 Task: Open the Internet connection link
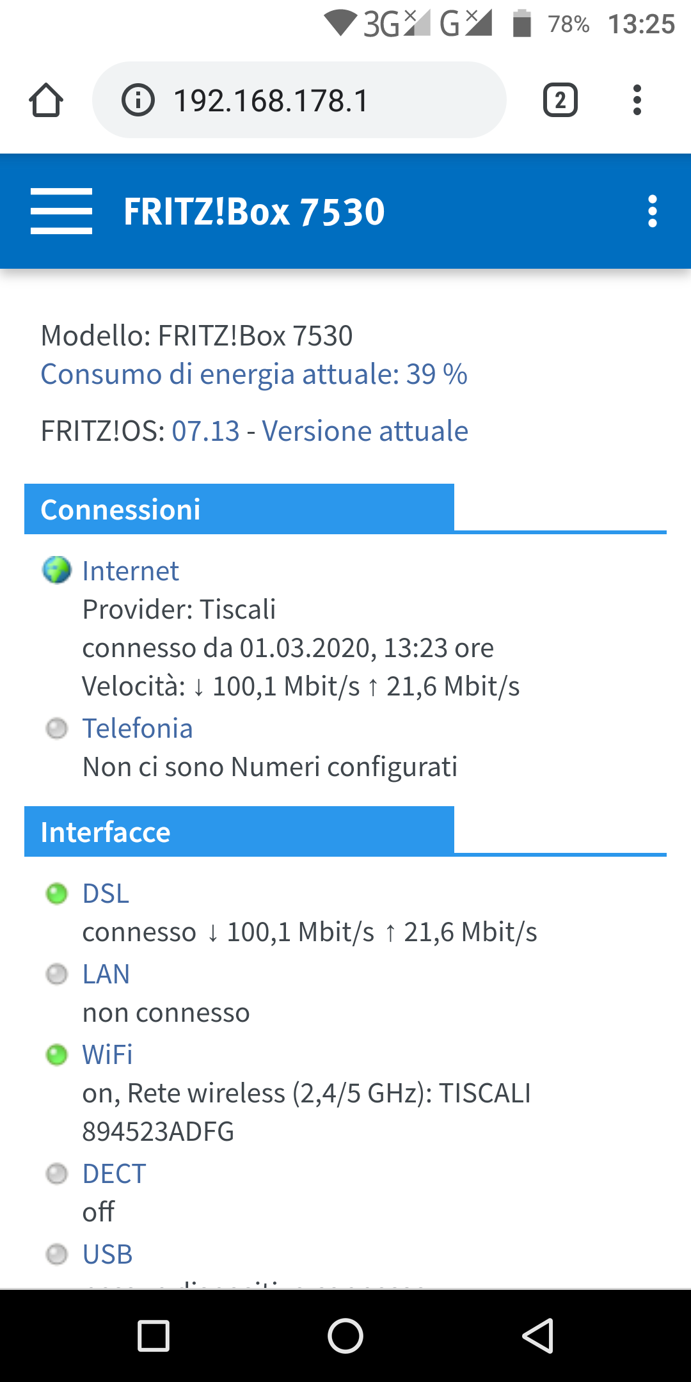(131, 571)
